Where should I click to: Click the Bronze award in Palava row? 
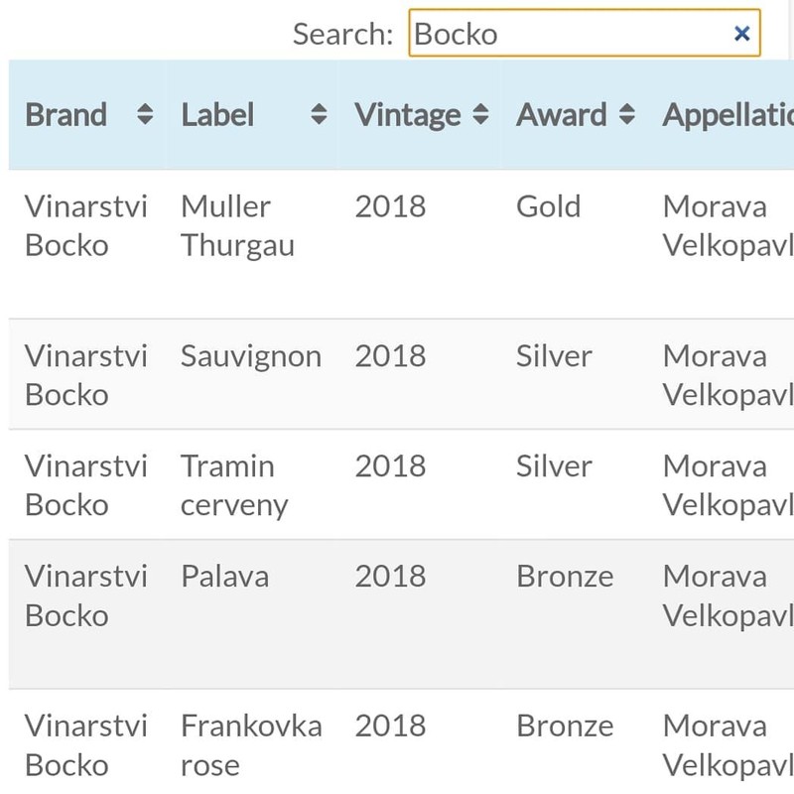pos(565,577)
